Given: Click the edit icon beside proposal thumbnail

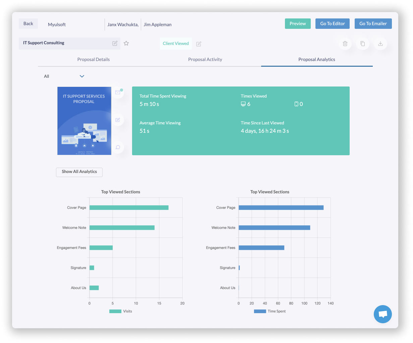Looking at the screenshot, I should [118, 120].
